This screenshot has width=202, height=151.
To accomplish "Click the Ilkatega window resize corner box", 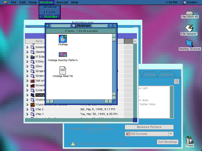I will [114, 102].
